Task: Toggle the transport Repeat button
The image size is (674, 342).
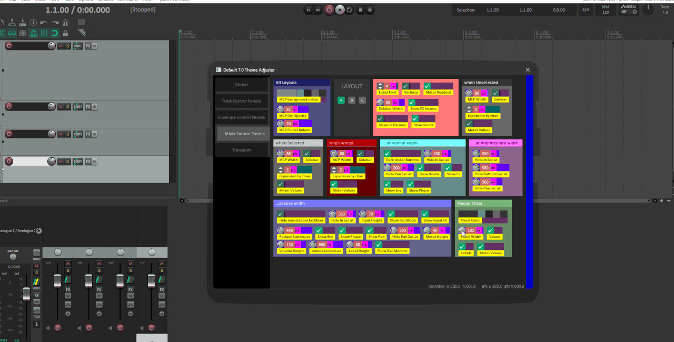Action: [x=350, y=9]
